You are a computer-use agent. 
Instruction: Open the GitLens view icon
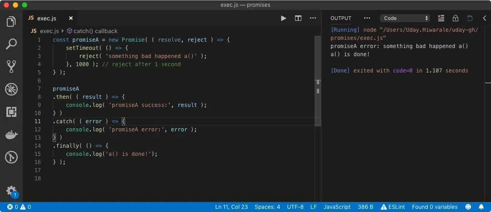[11, 157]
